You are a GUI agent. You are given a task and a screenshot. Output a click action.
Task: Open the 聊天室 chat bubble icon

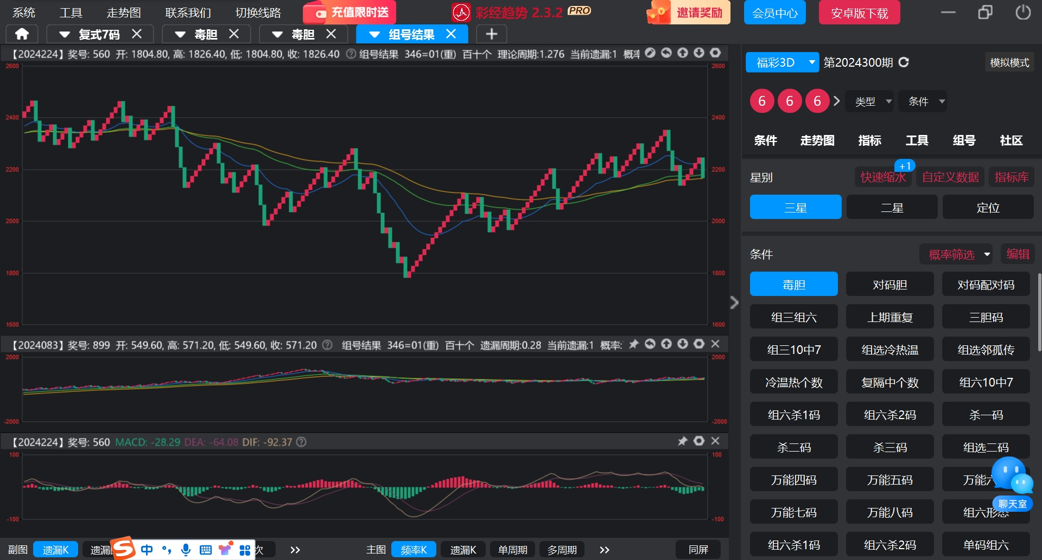point(1012,484)
